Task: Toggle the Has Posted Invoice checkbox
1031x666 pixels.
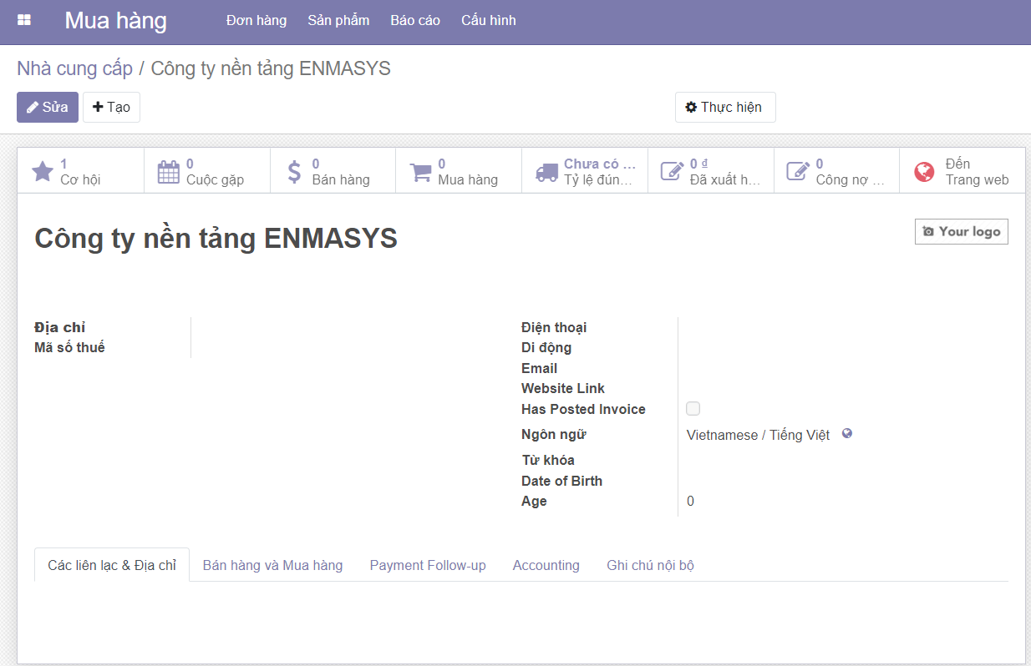Action: [693, 409]
